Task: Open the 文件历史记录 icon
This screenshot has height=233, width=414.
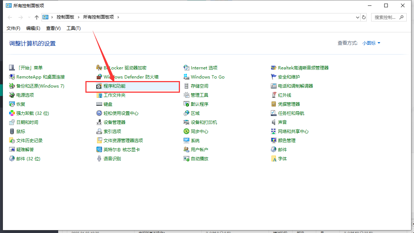Action: tap(12, 141)
